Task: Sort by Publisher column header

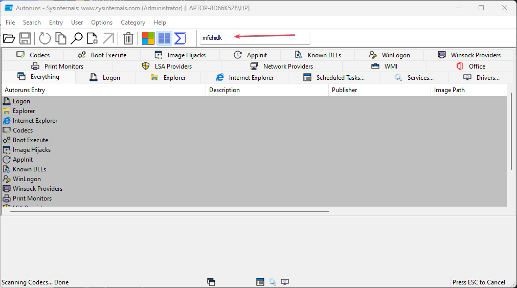Action: 379,90
